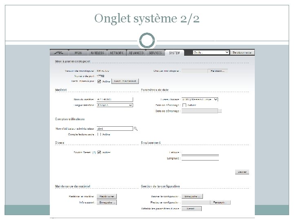This screenshot has height=220, width=294.
Task: Click Parcourir next to Charger micrologiciel
Action: point(218,71)
